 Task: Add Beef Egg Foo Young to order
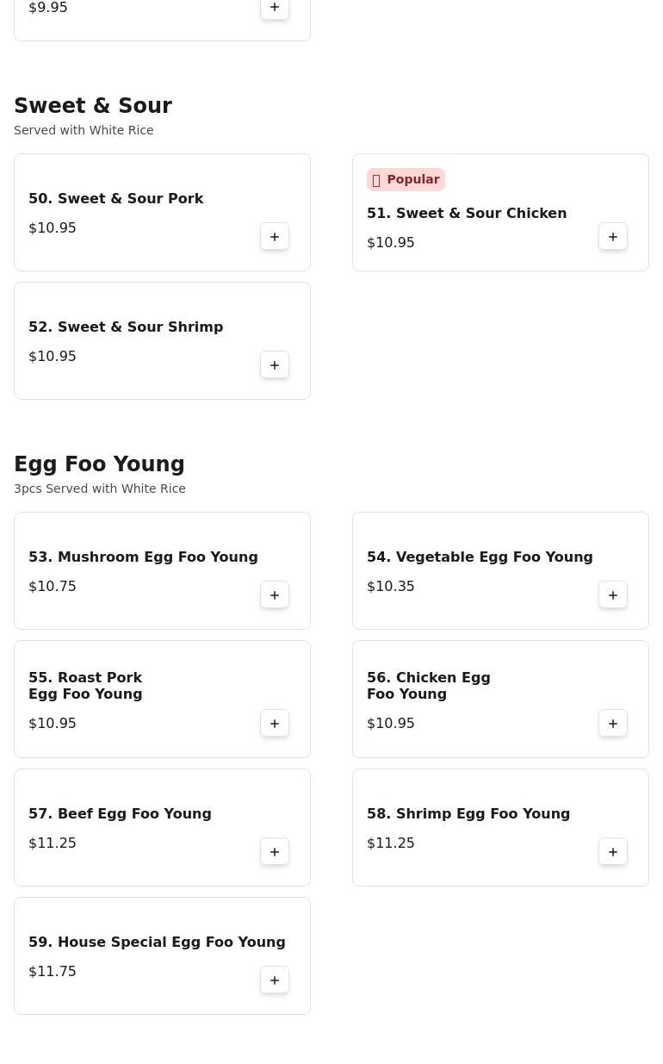coord(275,852)
